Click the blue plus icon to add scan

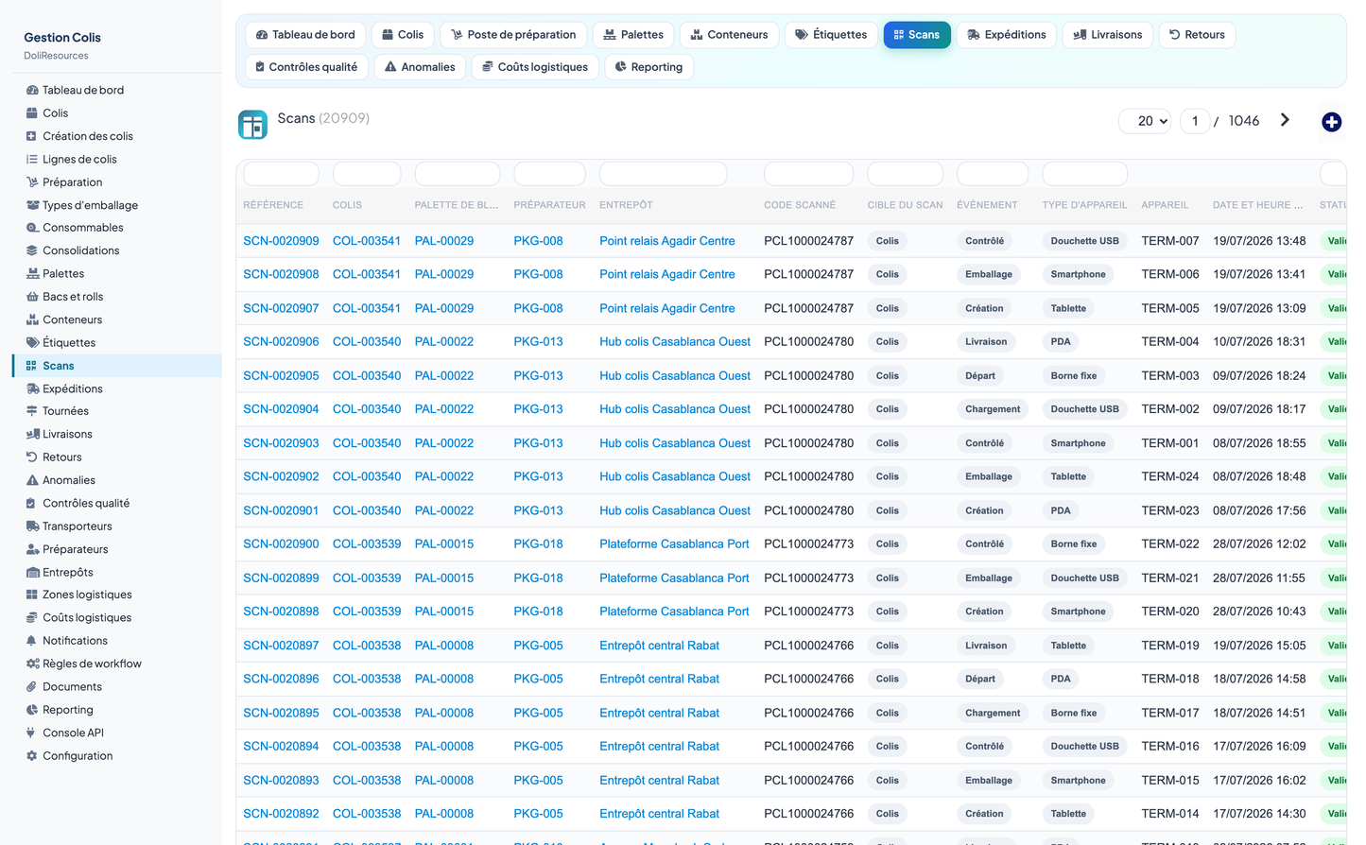pyautogui.click(x=1331, y=122)
